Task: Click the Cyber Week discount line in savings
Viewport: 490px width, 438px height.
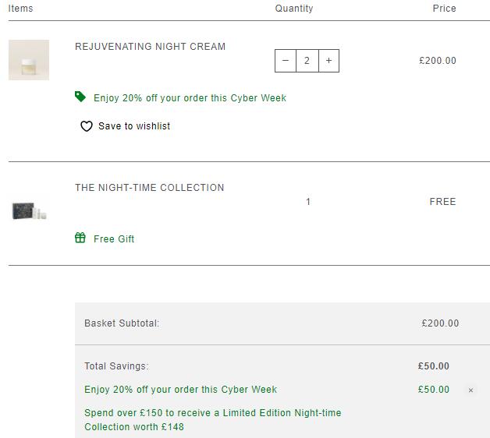Action: (180, 390)
